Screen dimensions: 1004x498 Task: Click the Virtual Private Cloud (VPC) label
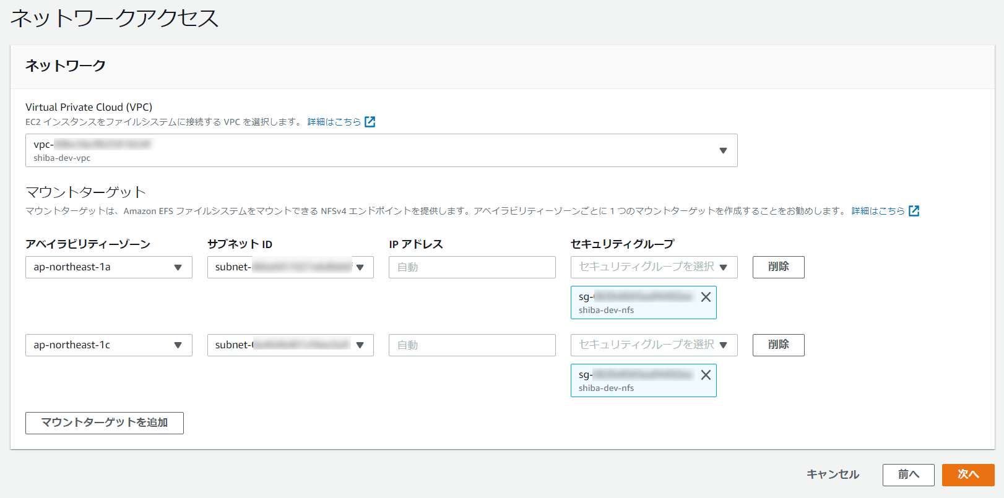coord(89,107)
